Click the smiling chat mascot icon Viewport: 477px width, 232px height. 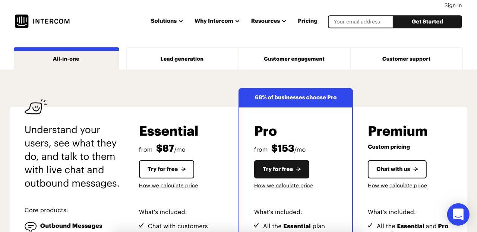(x=35, y=107)
